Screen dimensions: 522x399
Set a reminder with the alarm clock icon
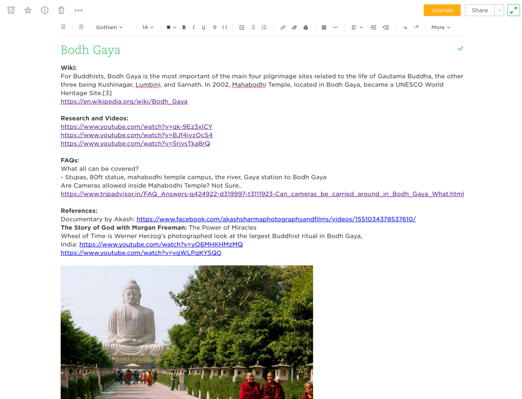11,10
